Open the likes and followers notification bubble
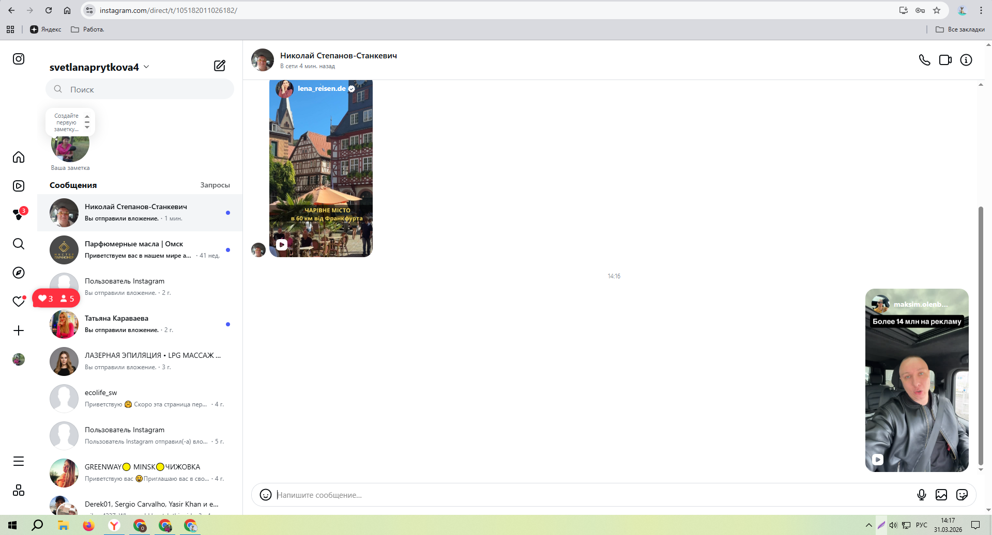 [56, 298]
